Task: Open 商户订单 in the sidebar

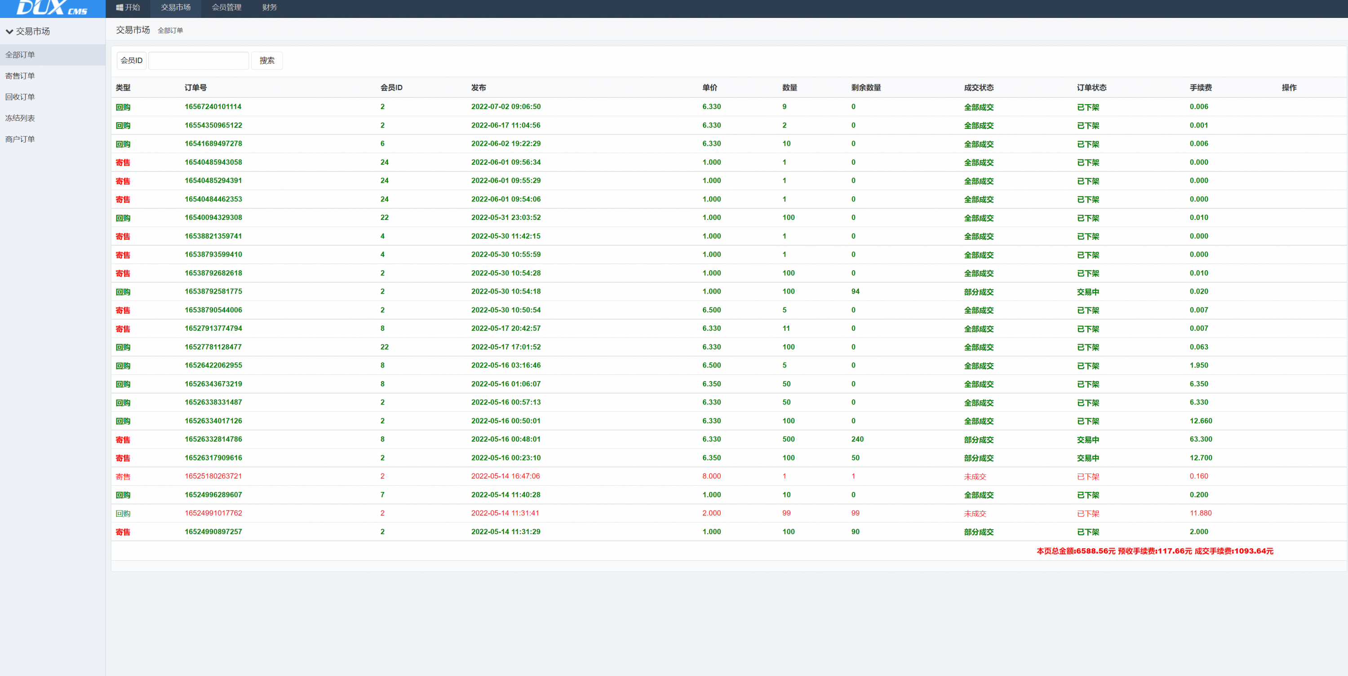Action: [20, 139]
